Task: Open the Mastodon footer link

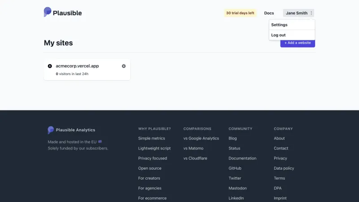Action: tap(237, 188)
